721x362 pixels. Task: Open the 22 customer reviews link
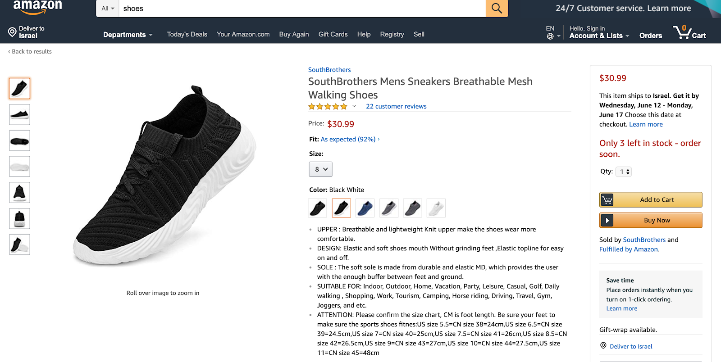[396, 106]
